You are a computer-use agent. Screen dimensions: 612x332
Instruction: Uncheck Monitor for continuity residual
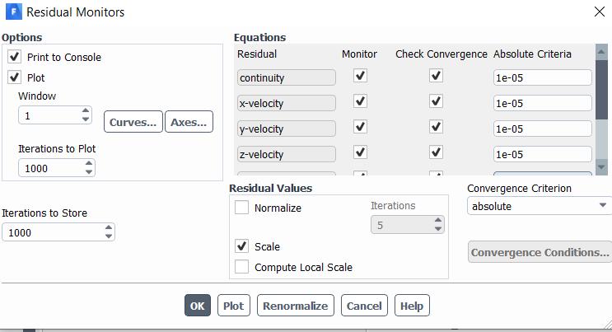[360, 76]
